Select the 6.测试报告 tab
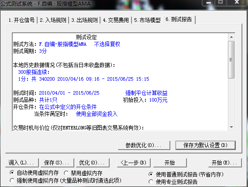248x187 pixels. [179, 20]
